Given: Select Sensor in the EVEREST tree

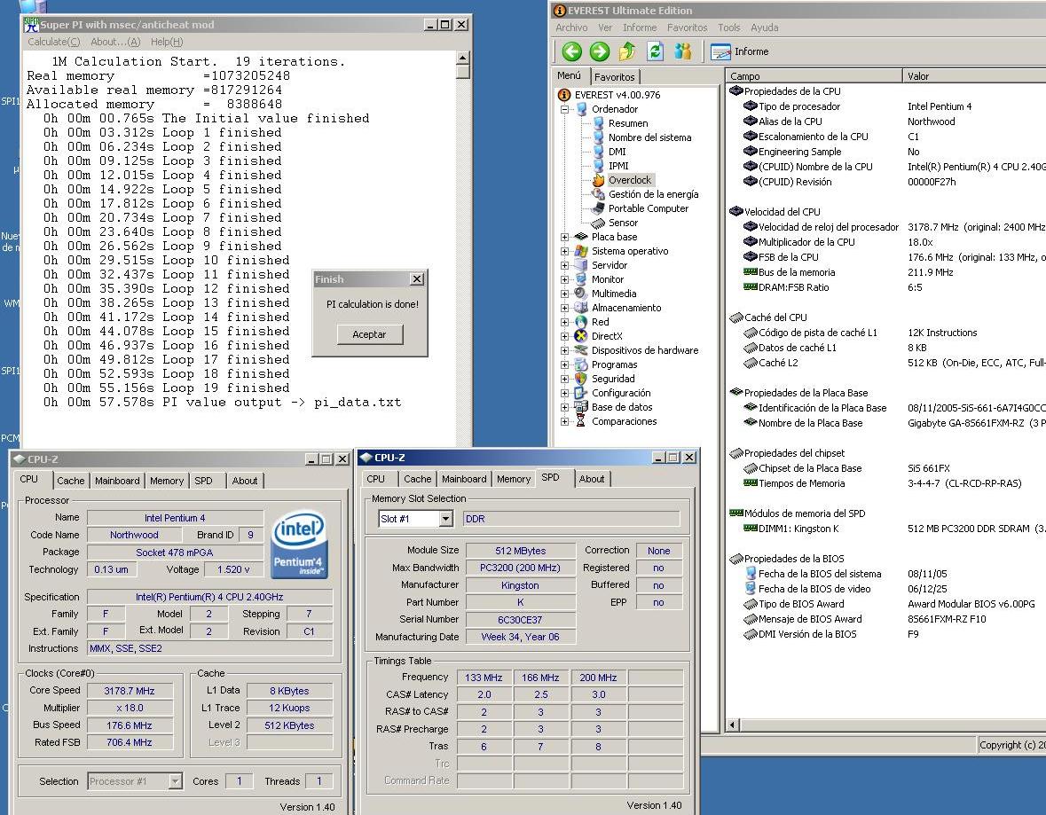Looking at the screenshot, I should [623, 223].
